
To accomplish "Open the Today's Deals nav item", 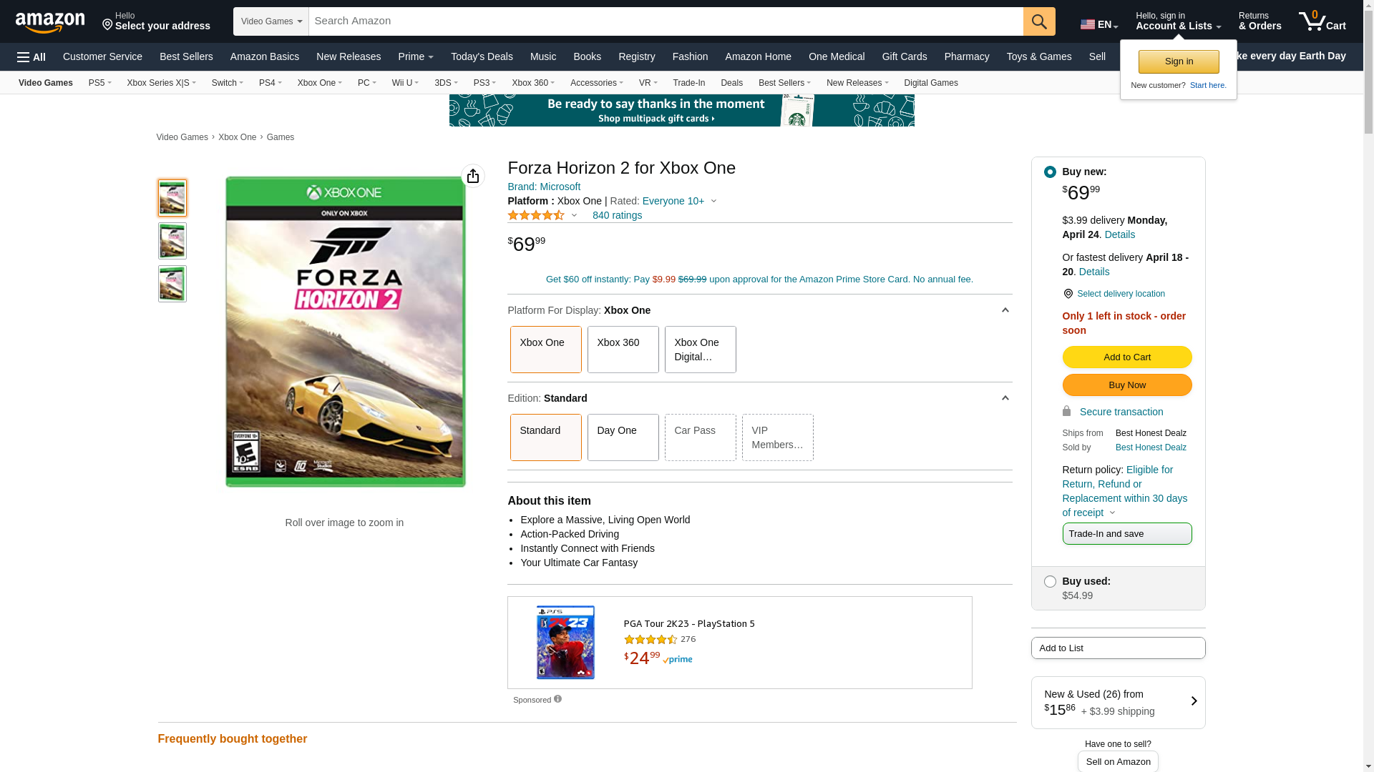I will point(482,56).
